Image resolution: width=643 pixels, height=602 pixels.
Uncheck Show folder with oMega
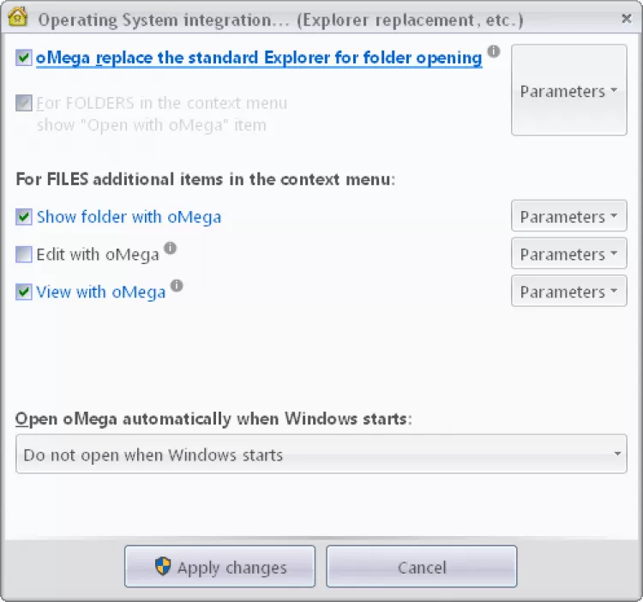tap(24, 217)
